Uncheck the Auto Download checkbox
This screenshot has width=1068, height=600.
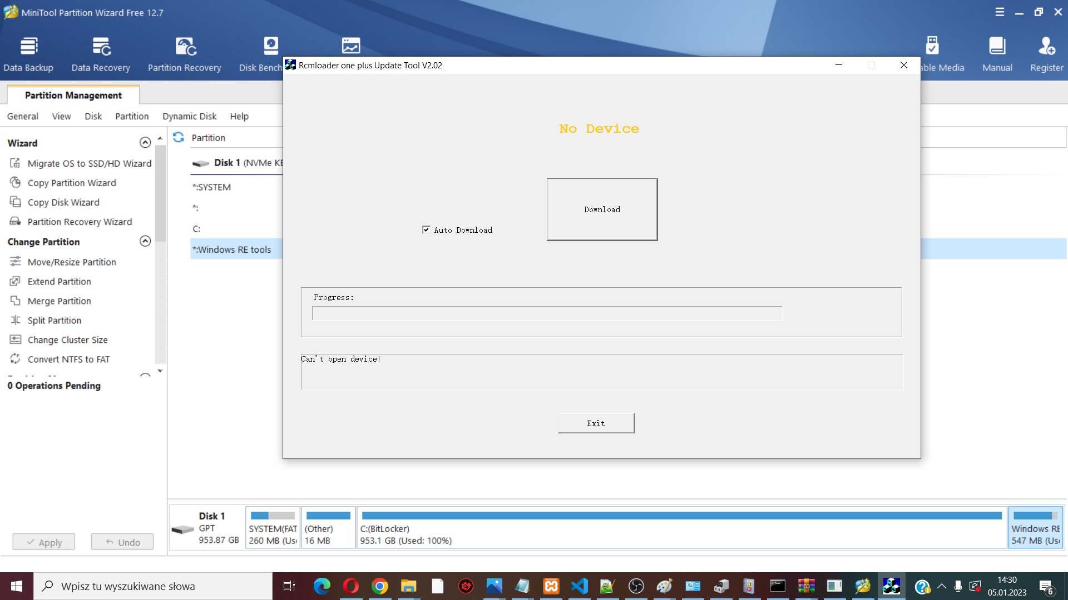[x=426, y=229]
